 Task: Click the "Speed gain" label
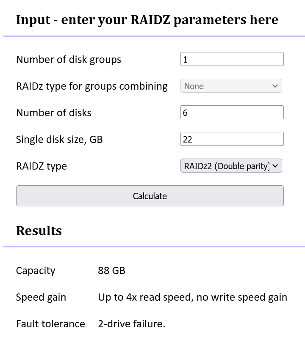(41, 297)
